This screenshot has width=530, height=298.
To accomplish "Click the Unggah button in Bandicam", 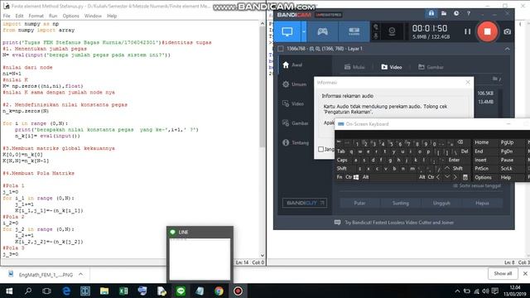I will coord(441,203).
